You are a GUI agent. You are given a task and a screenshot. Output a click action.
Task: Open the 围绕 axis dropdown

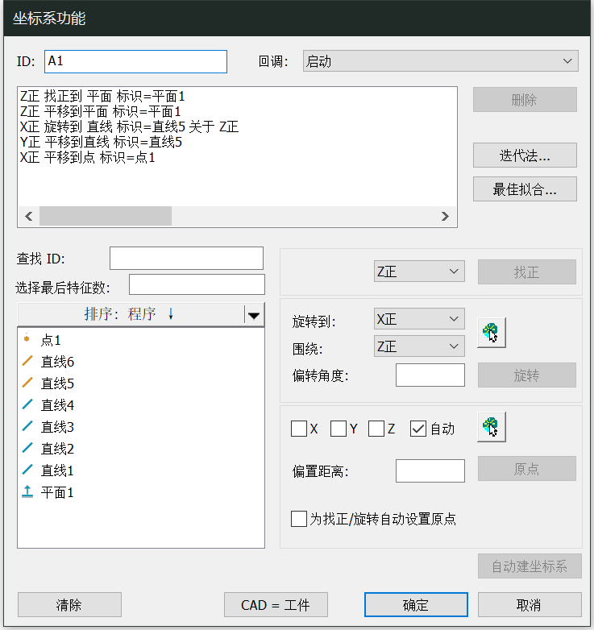[x=419, y=346]
